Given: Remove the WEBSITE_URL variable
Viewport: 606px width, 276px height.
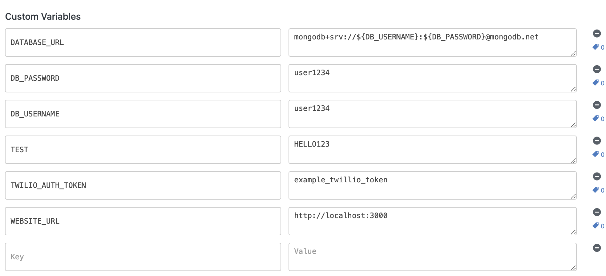Looking at the screenshot, I should click(x=597, y=212).
